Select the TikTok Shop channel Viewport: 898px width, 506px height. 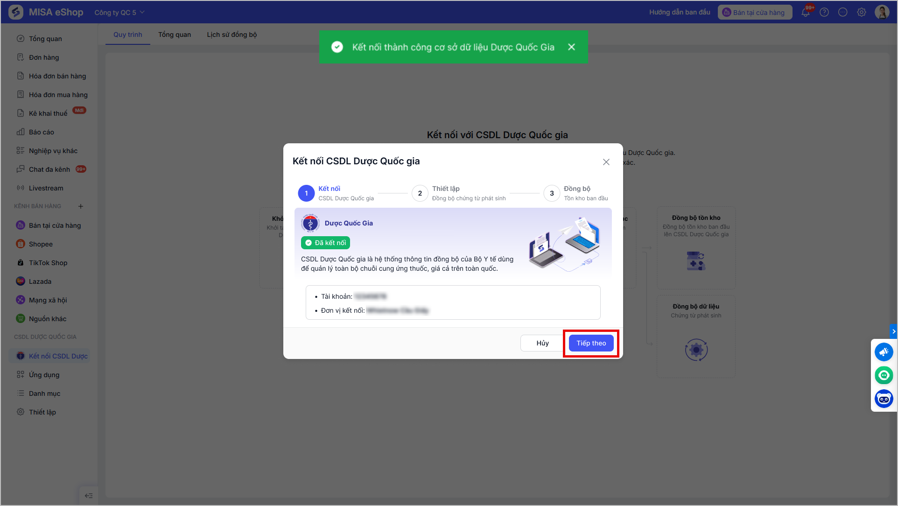click(x=48, y=263)
